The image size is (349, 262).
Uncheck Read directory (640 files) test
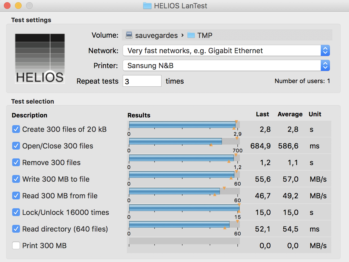click(x=16, y=229)
